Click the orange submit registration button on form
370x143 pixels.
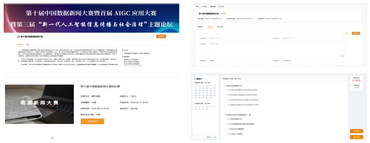point(356,33)
